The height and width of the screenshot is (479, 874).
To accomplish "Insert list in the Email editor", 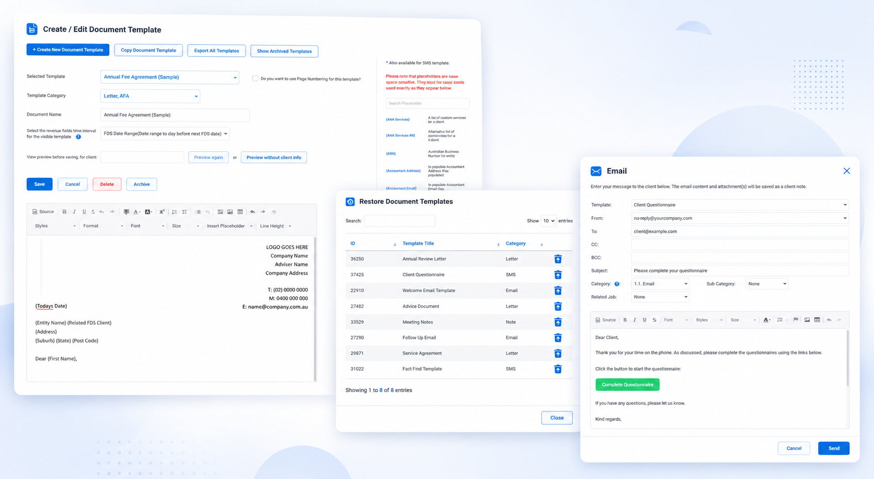I will 780,320.
